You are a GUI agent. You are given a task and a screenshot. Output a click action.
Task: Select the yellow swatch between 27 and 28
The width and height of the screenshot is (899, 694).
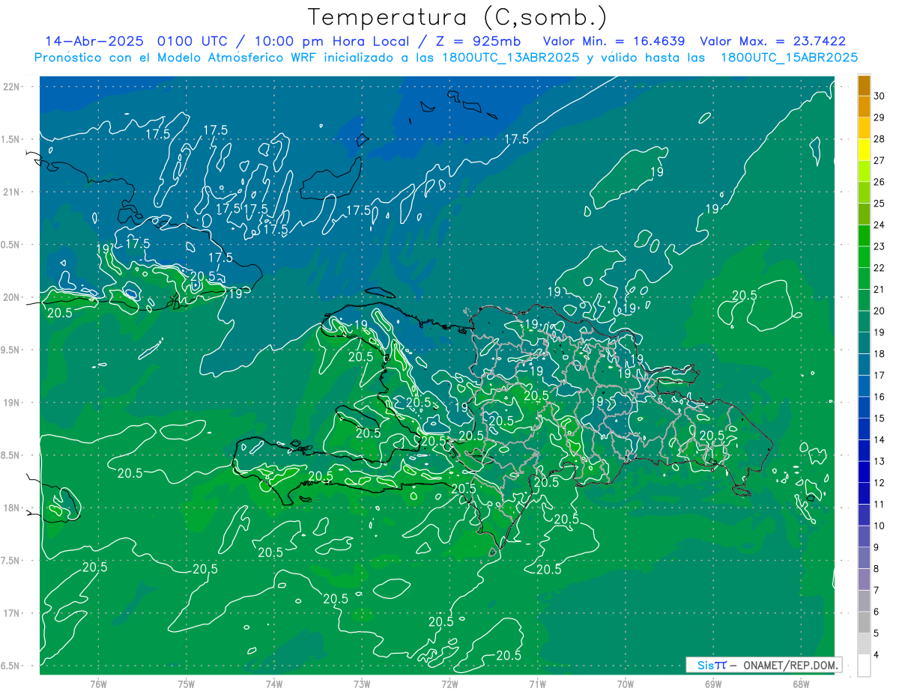[864, 150]
